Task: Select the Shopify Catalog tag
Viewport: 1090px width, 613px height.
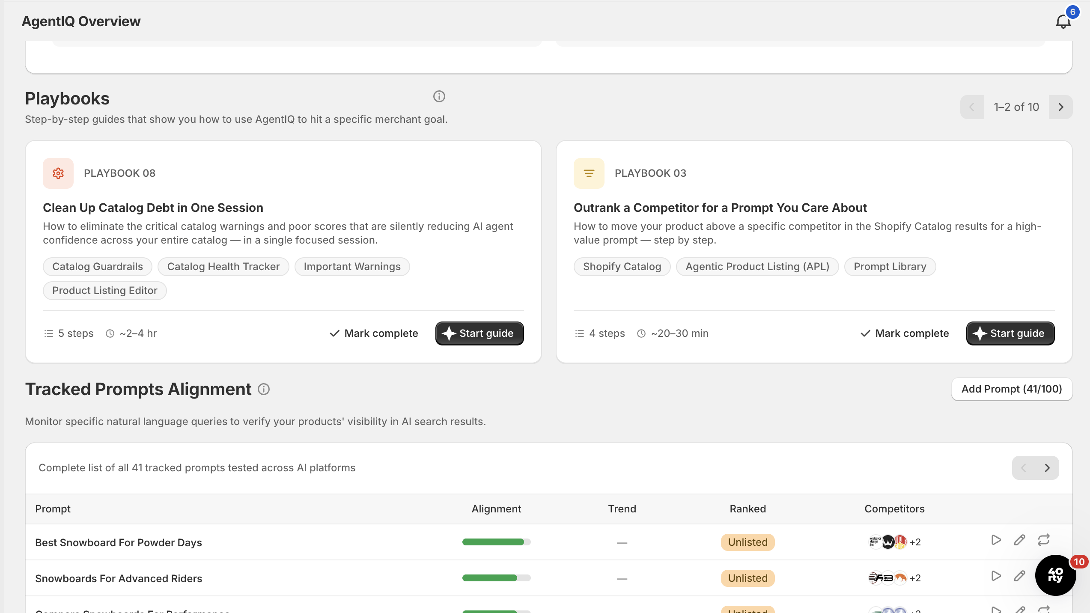Action: point(622,267)
